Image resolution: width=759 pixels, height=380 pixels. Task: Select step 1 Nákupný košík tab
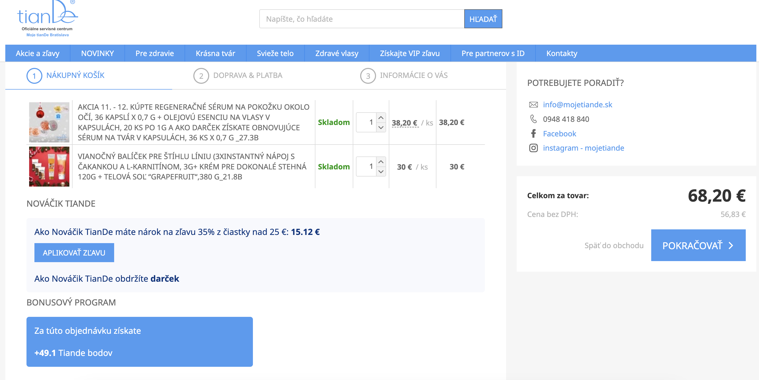pos(66,76)
